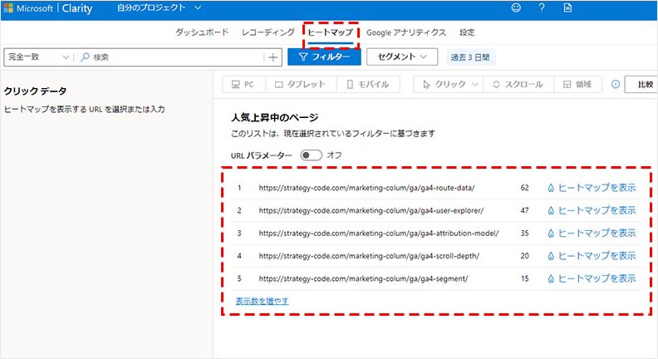Go to the ダッシュボード tab

(x=202, y=32)
